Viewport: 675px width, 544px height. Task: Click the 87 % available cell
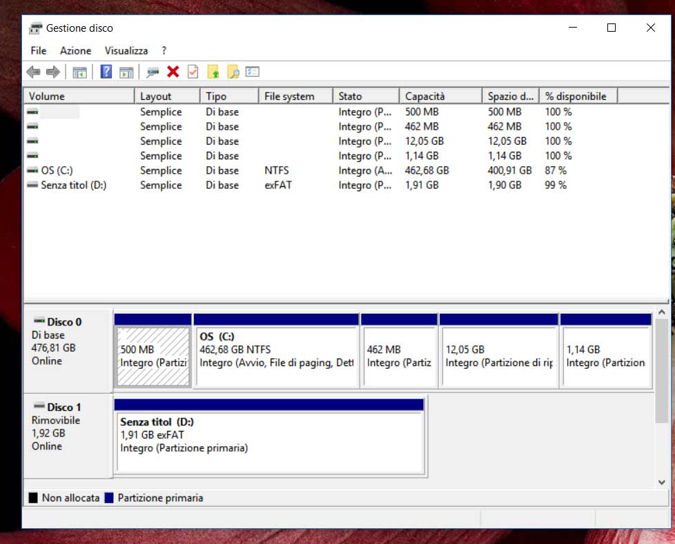556,170
